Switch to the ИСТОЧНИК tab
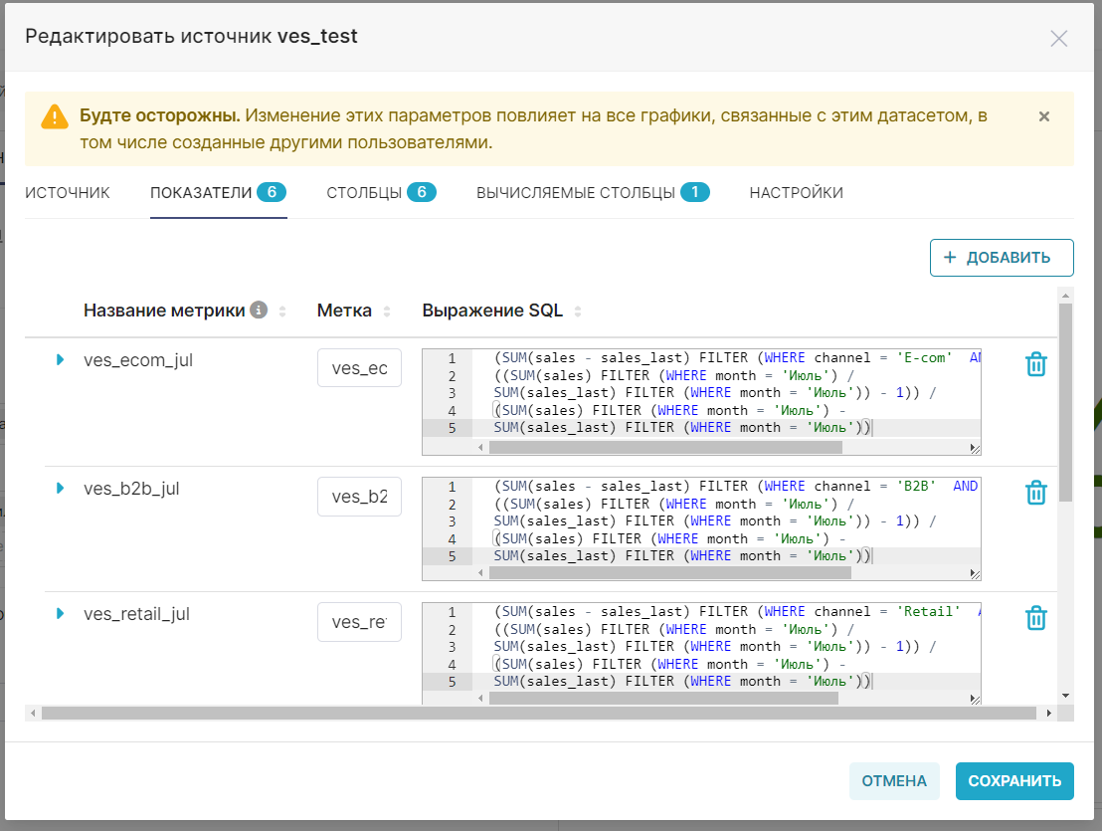Screen dimensions: 1102x831 point(67,194)
